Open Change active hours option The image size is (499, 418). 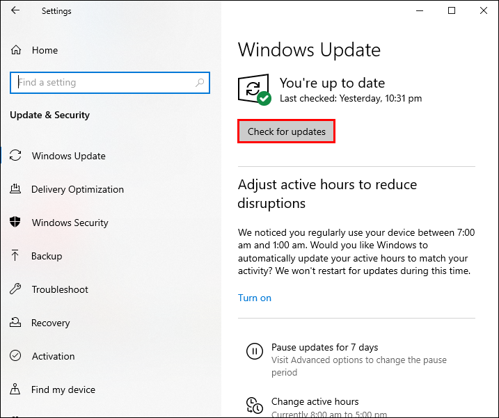tap(315, 401)
